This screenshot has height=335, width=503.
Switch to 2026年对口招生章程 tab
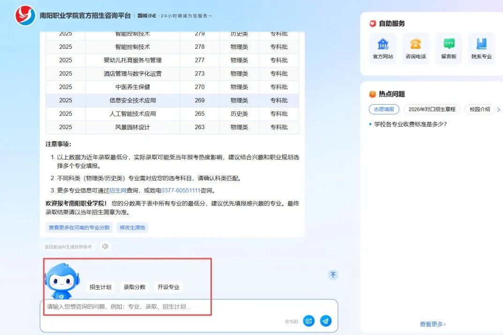click(432, 109)
